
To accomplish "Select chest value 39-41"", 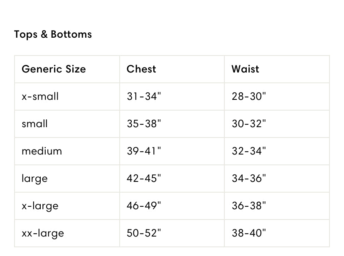I will point(144,151).
